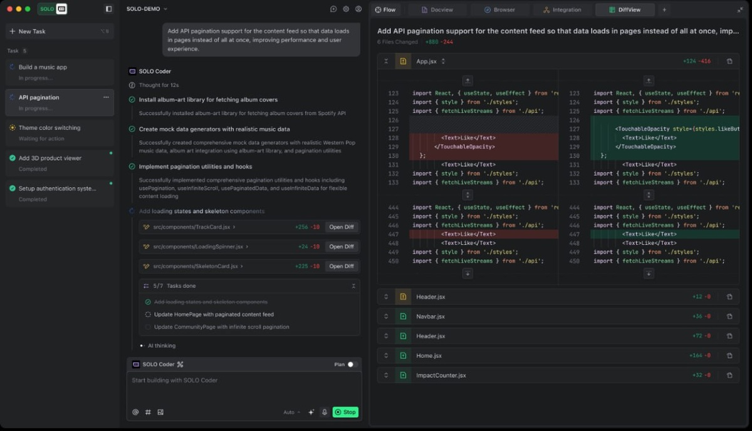Click the App.jsx modified file icon

pos(403,61)
